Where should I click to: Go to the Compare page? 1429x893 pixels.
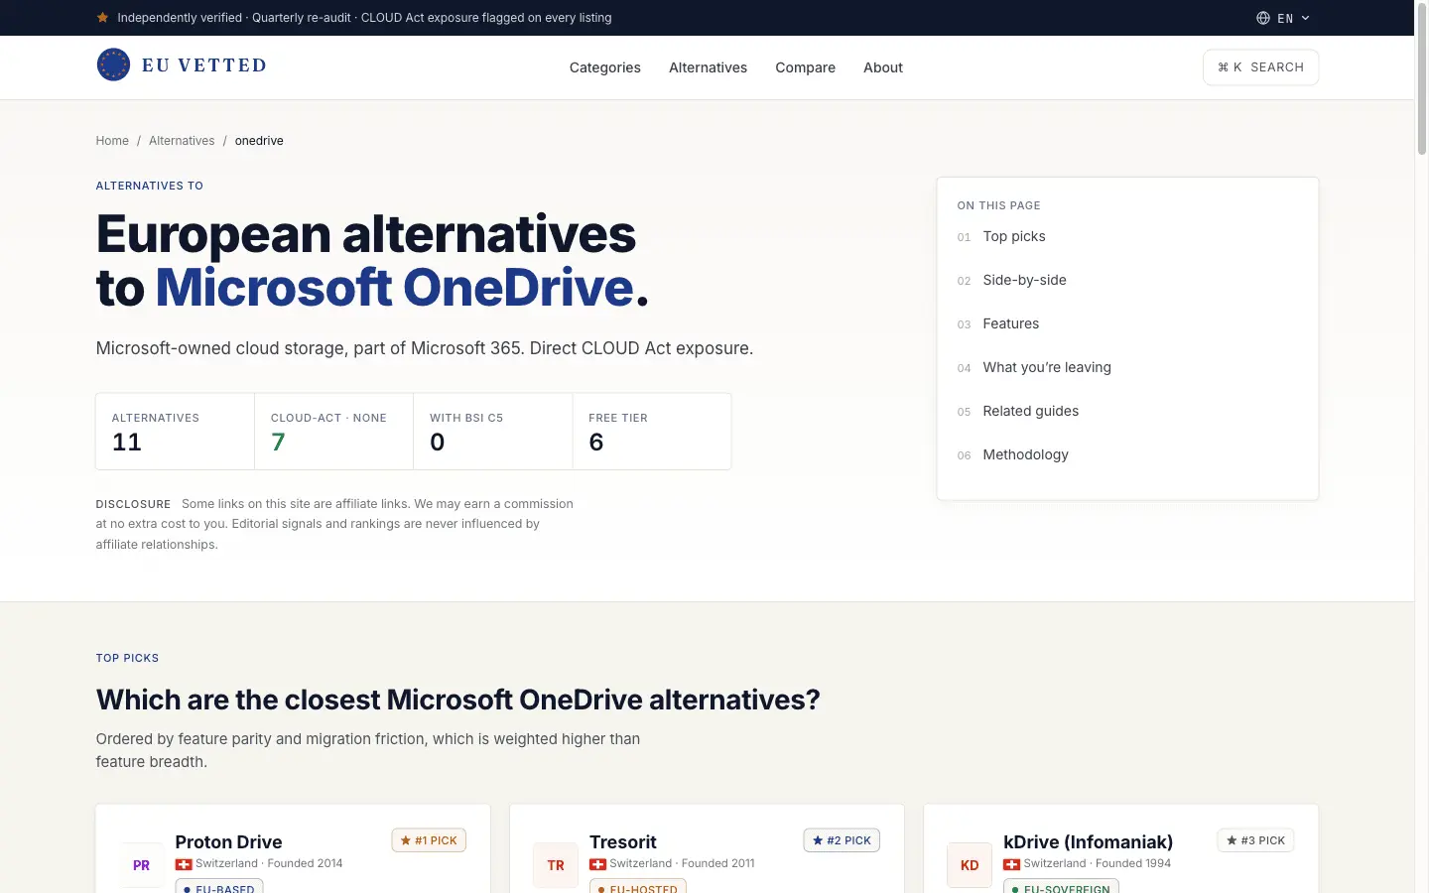(806, 67)
